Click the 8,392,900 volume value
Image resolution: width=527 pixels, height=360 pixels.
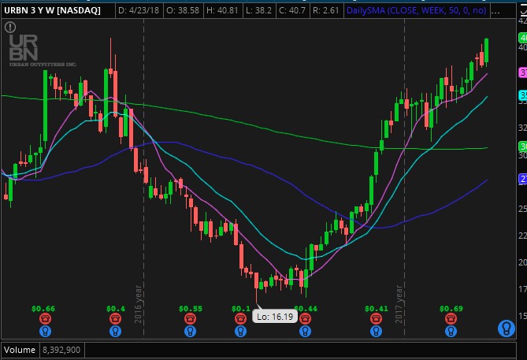point(61,350)
